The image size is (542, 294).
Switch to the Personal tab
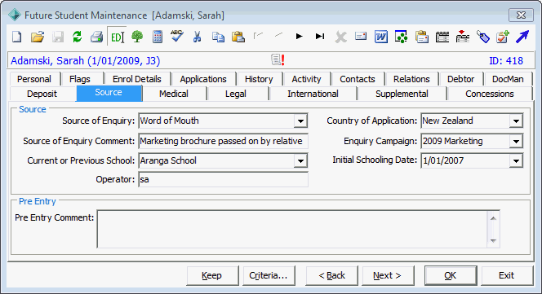pyautogui.click(x=34, y=79)
